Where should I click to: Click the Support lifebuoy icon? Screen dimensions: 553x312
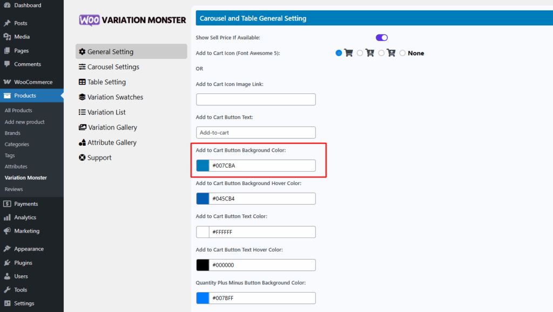pyautogui.click(x=82, y=158)
